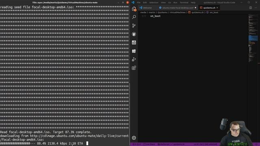Click the unsaved dot on ubuntu-mate-focal-desktop.conf tab
260x146 pixels.
tap(195, 8)
